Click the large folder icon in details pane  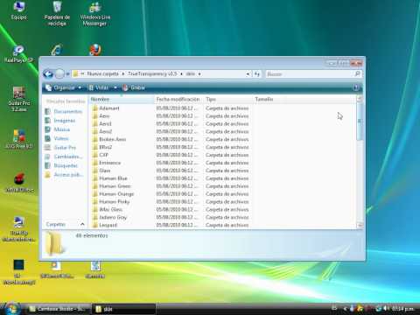point(55,243)
